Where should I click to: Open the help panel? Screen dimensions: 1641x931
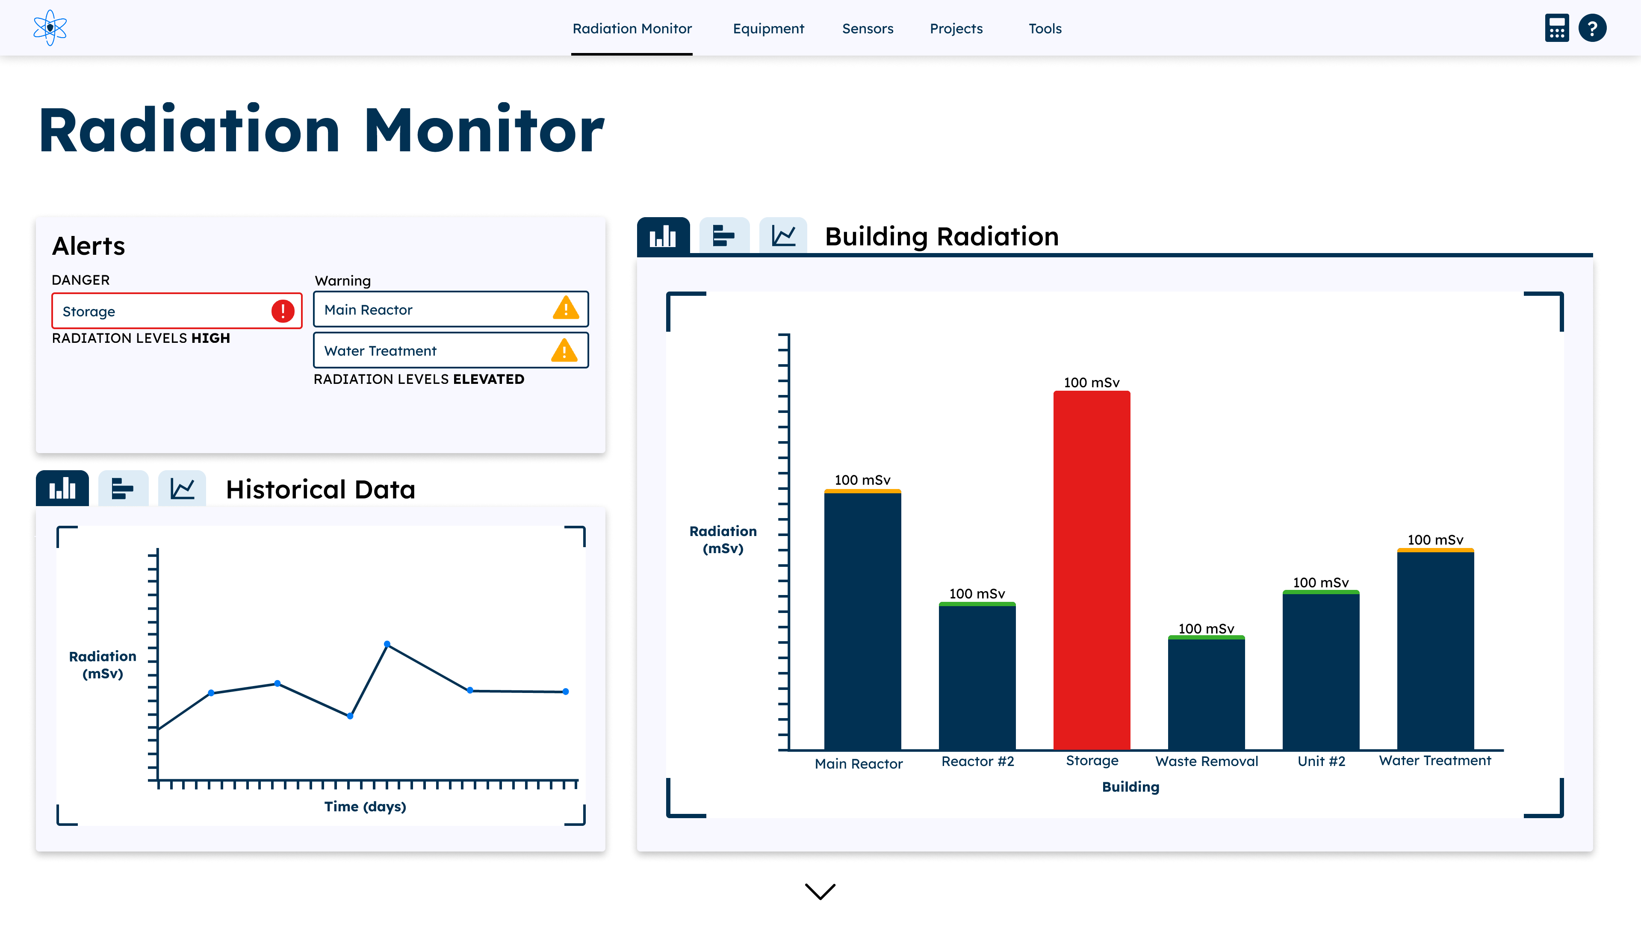pos(1593,28)
